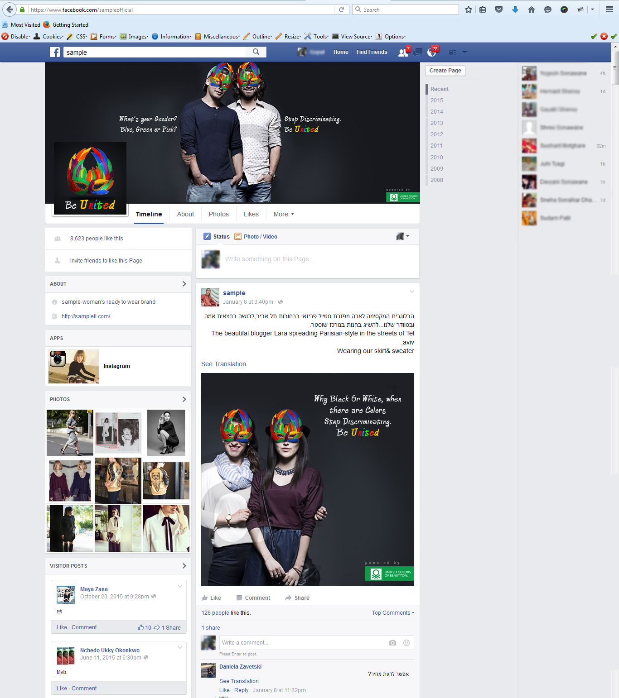Image resolution: width=619 pixels, height=698 pixels.
Task: Click the search magnifier button
Action: [x=256, y=52]
